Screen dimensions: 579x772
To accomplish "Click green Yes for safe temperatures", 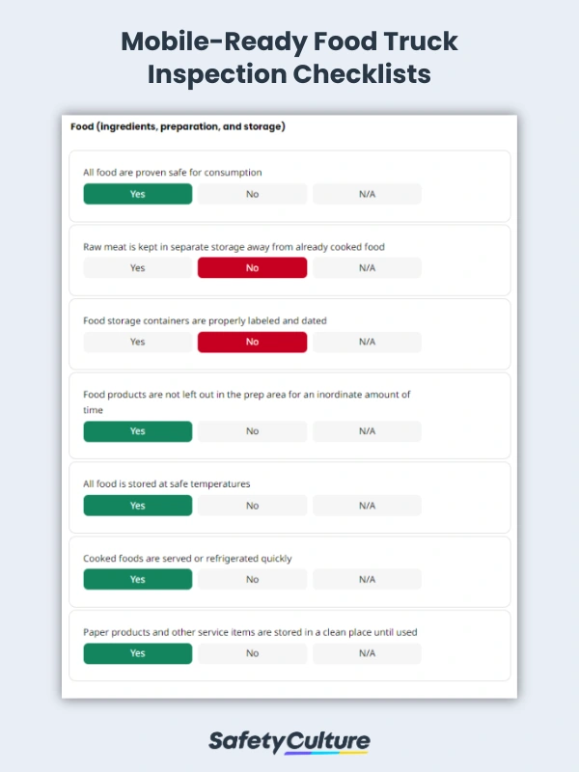I will pos(137,506).
